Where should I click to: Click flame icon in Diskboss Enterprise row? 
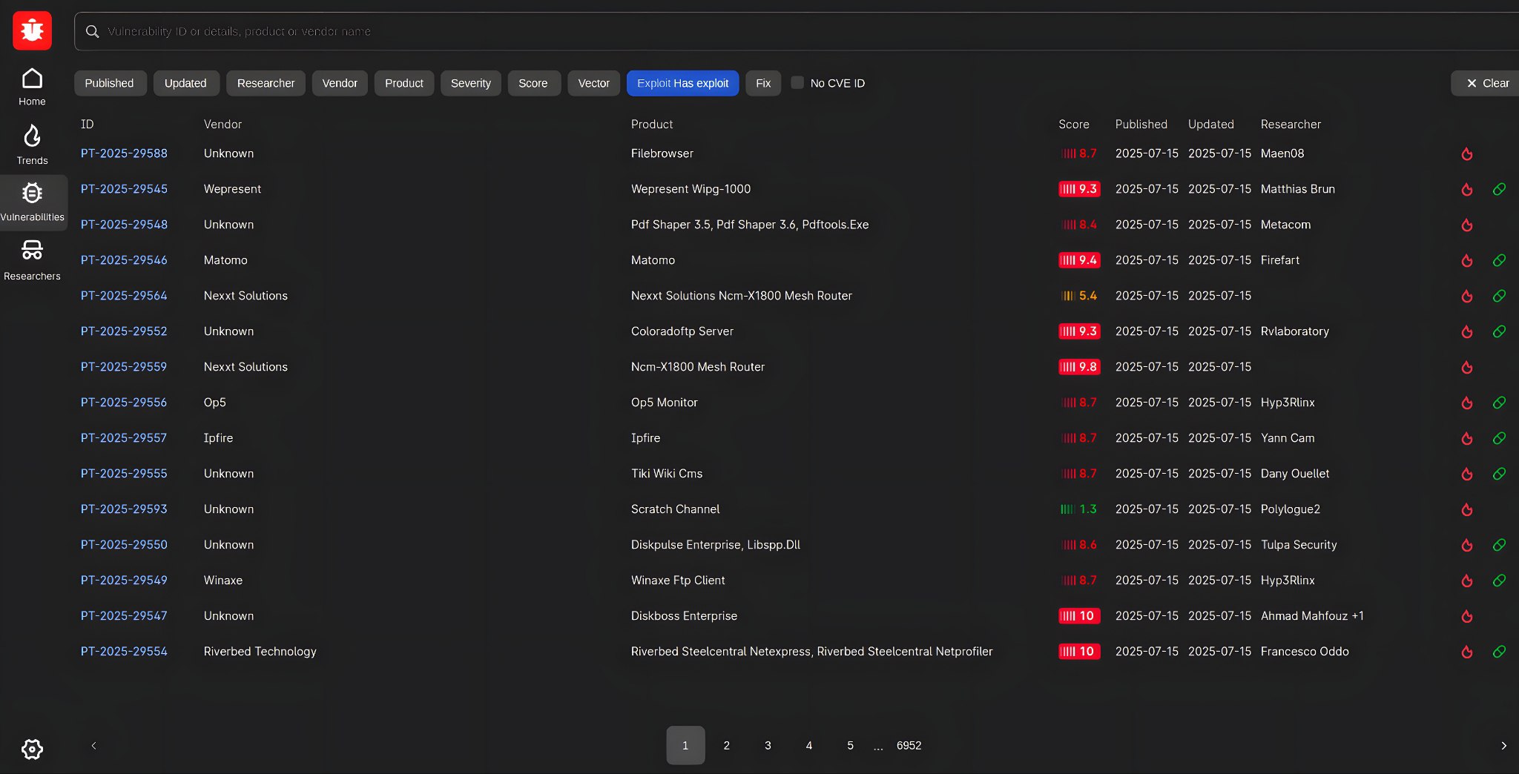pos(1466,616)
